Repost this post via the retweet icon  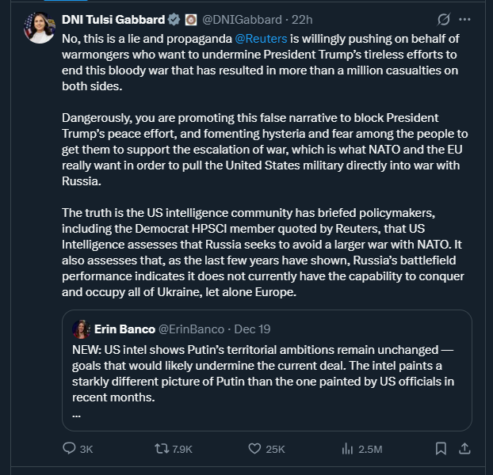pyautogui.click(x=162, y=449)
